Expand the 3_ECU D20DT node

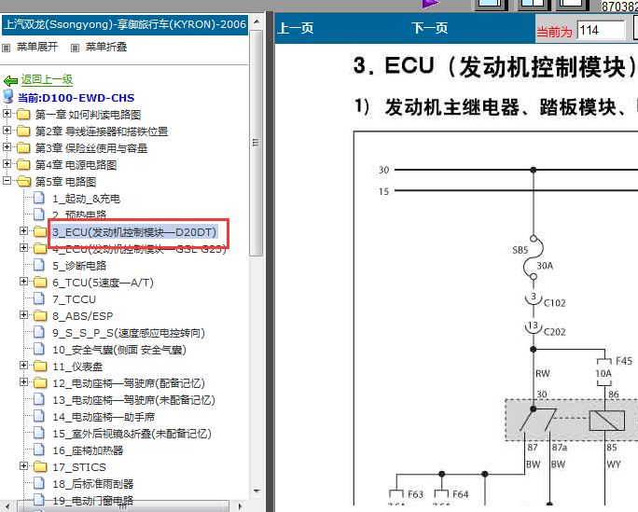point(23,231)
